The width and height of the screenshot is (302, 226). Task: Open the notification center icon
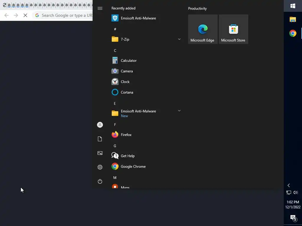coord(293,218)
